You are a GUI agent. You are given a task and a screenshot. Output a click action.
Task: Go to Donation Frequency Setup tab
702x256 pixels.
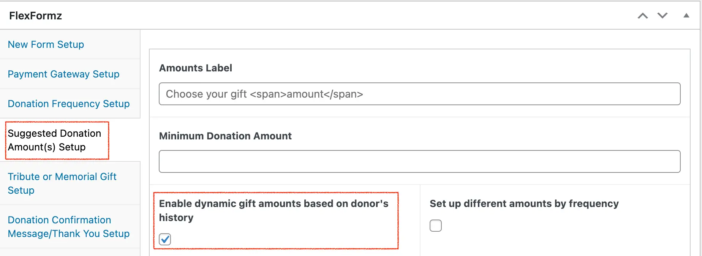69,104
